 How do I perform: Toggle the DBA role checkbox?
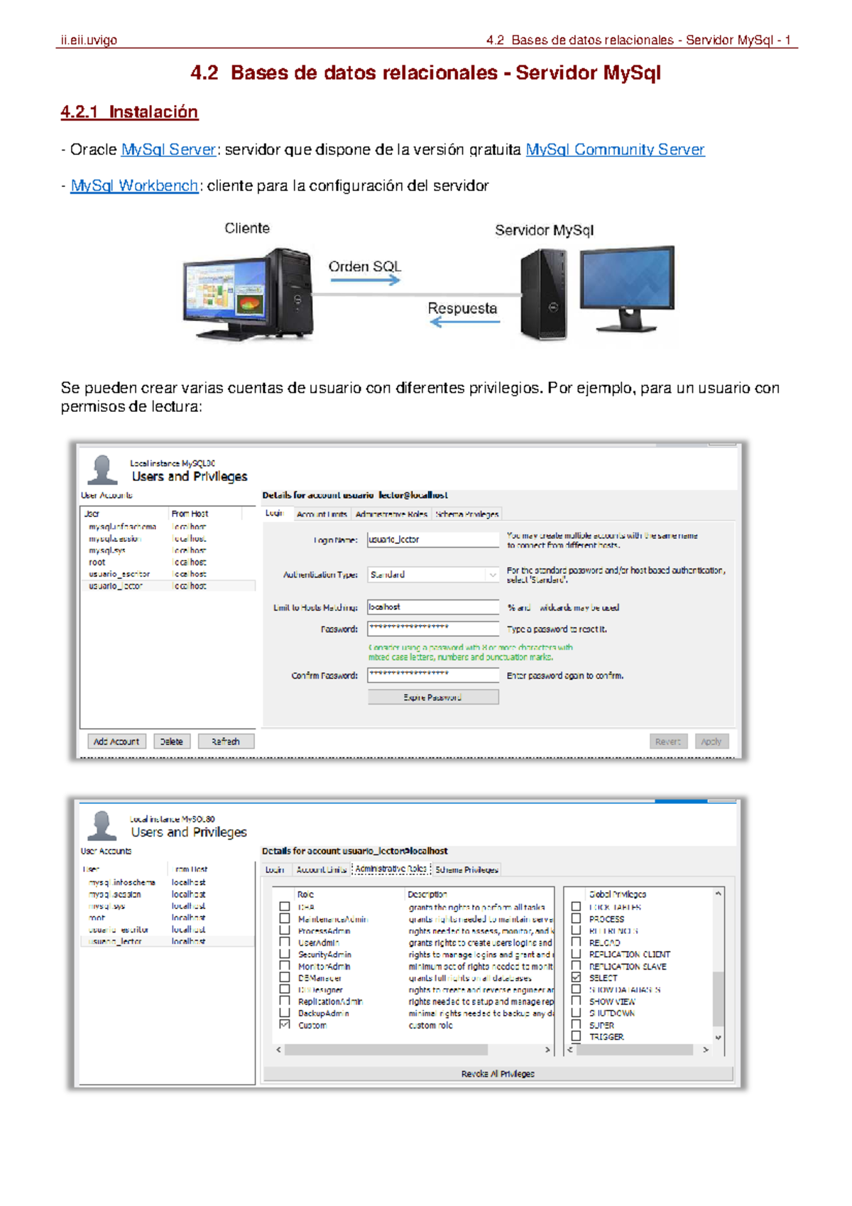[285, 907]
